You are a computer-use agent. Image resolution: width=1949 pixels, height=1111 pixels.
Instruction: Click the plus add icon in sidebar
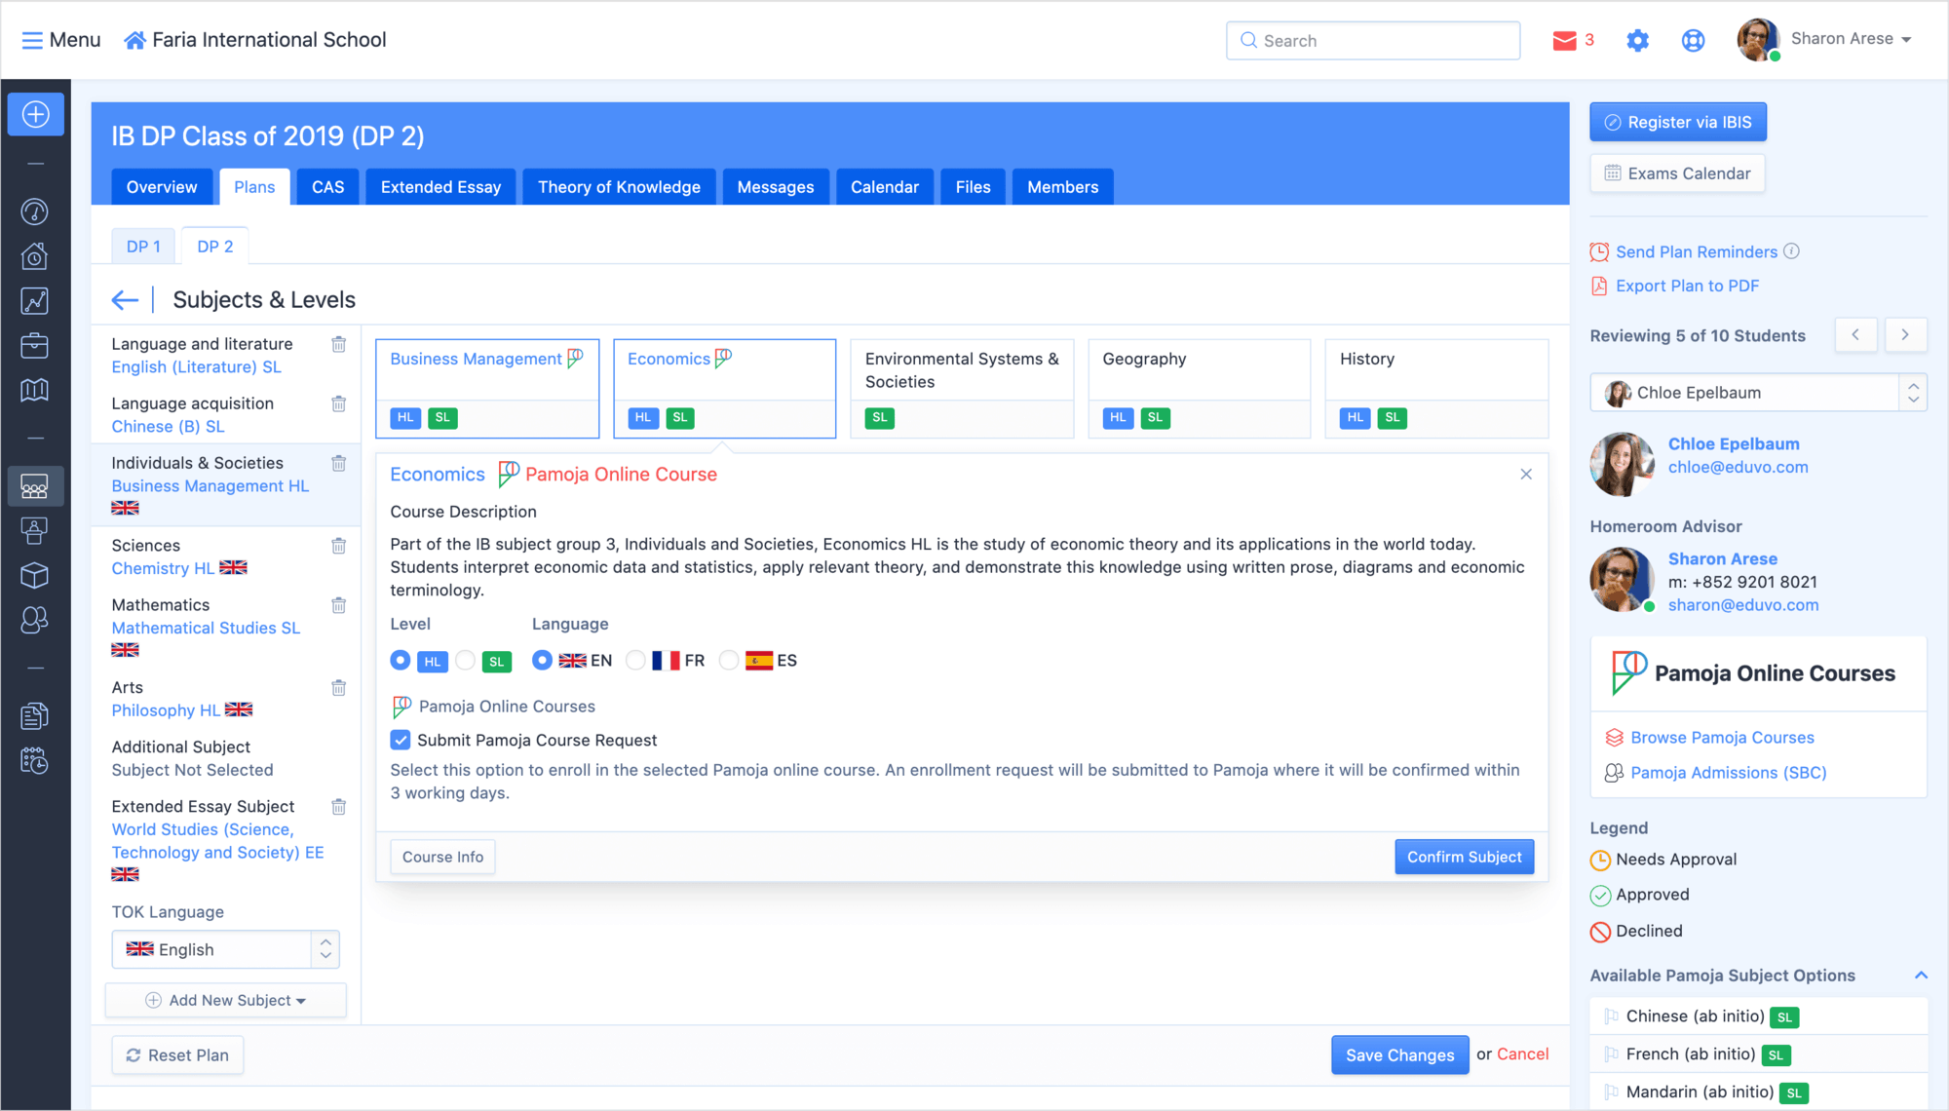pos(36,114)
